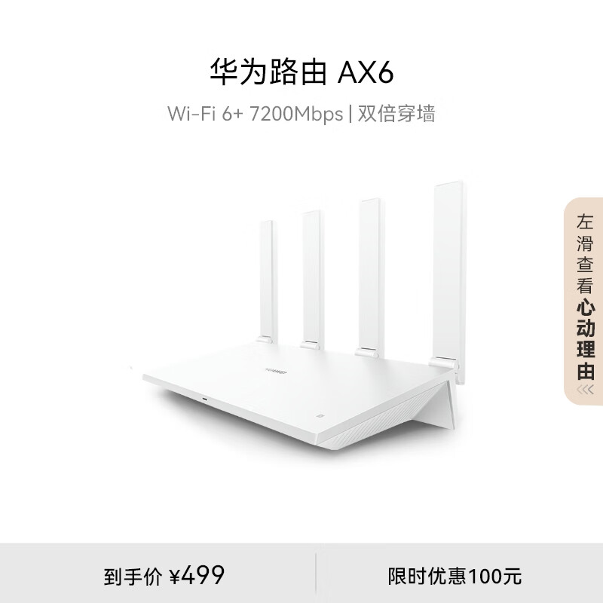This screenshot has height=603, width=603.
Task: Select the tallest rightmost antenna
Action: tap(448, 271)
